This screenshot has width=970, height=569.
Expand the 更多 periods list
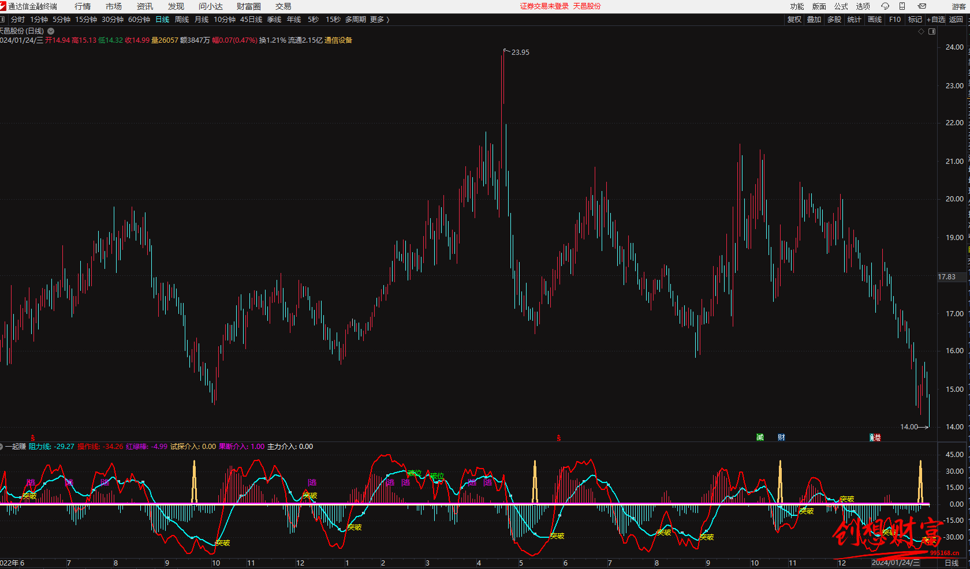point(379,19)
